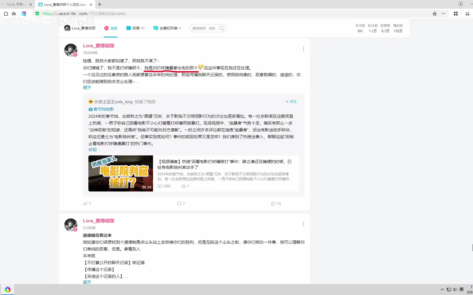Click browser home icon
The image size is (473, 295).
(6, 14)
